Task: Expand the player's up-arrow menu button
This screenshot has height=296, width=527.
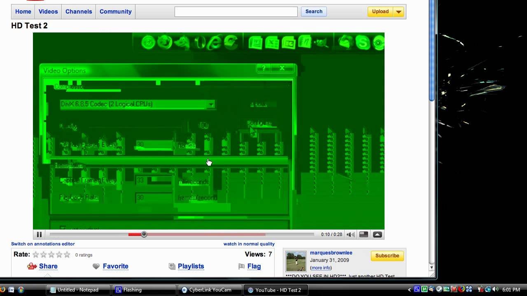Action: click(378, 235)
